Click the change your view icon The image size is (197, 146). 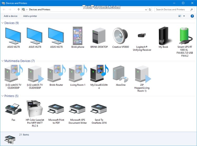pos(180,16)
